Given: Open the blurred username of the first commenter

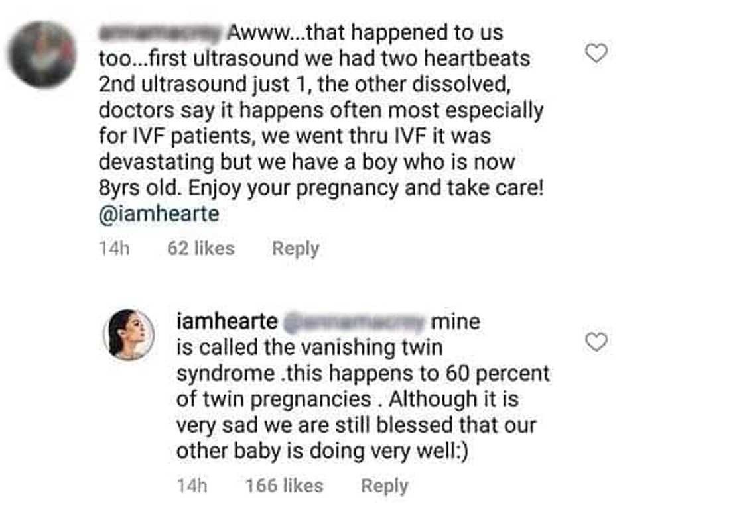Looking at the screenshot, I should 160,32.
